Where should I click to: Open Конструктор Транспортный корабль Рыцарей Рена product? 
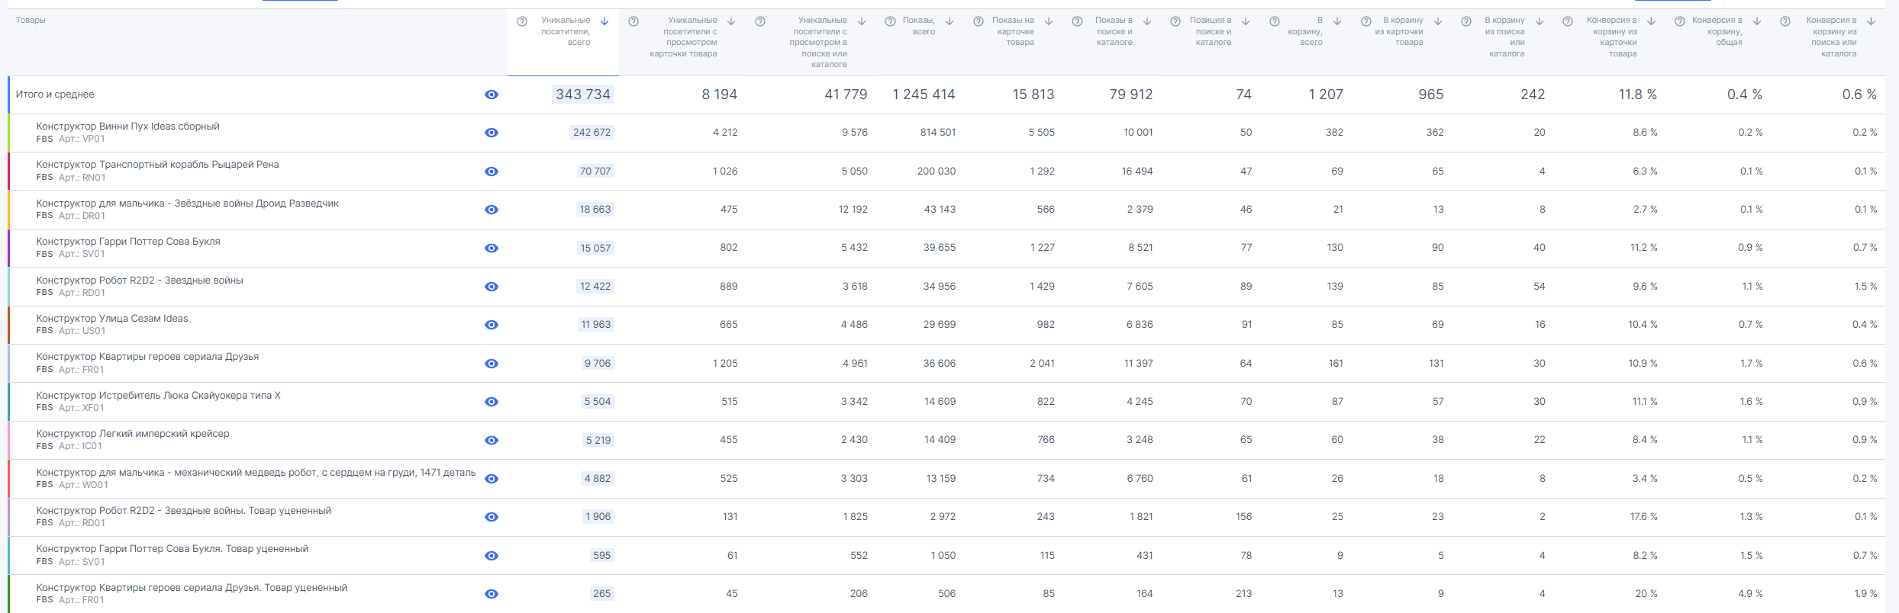pyautogui.click(x=157, y=165)
